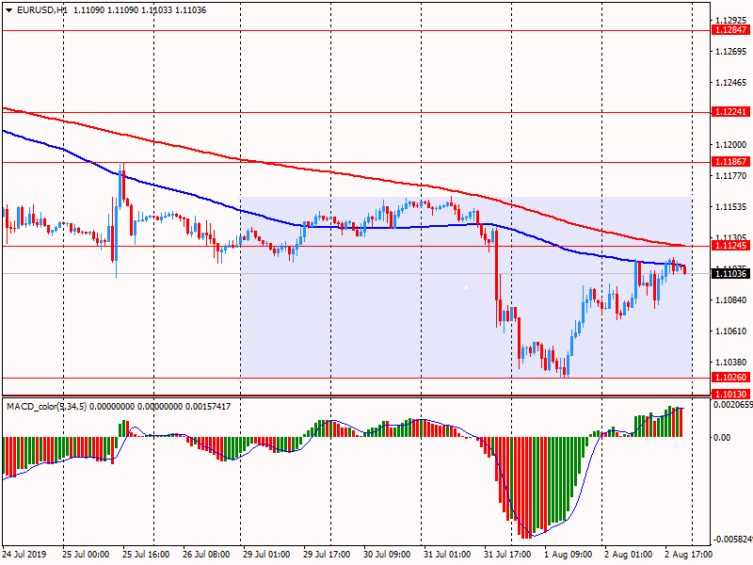Click the 1.10610 price scale value
Viewport: 753px width, 565px height.
[x=731, y=331]
